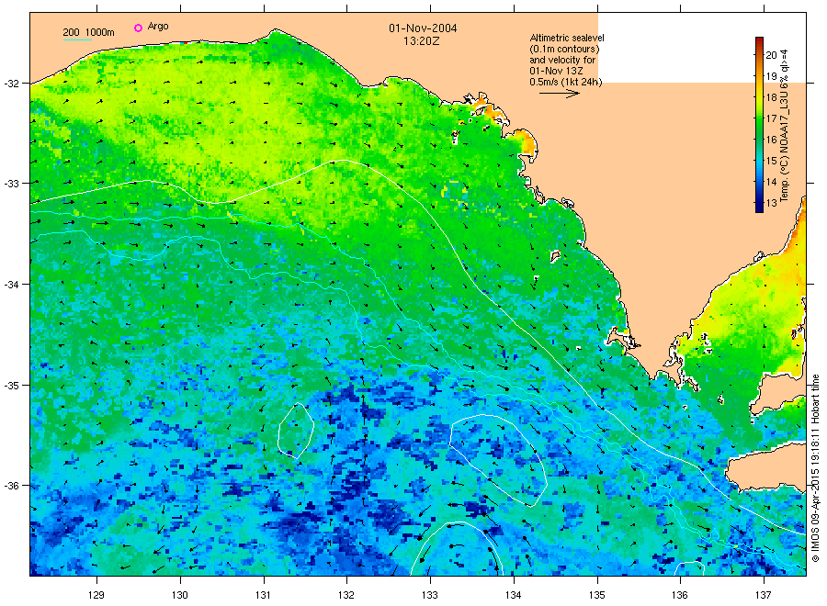Click the IMOS copyright timestamp text

815,468
